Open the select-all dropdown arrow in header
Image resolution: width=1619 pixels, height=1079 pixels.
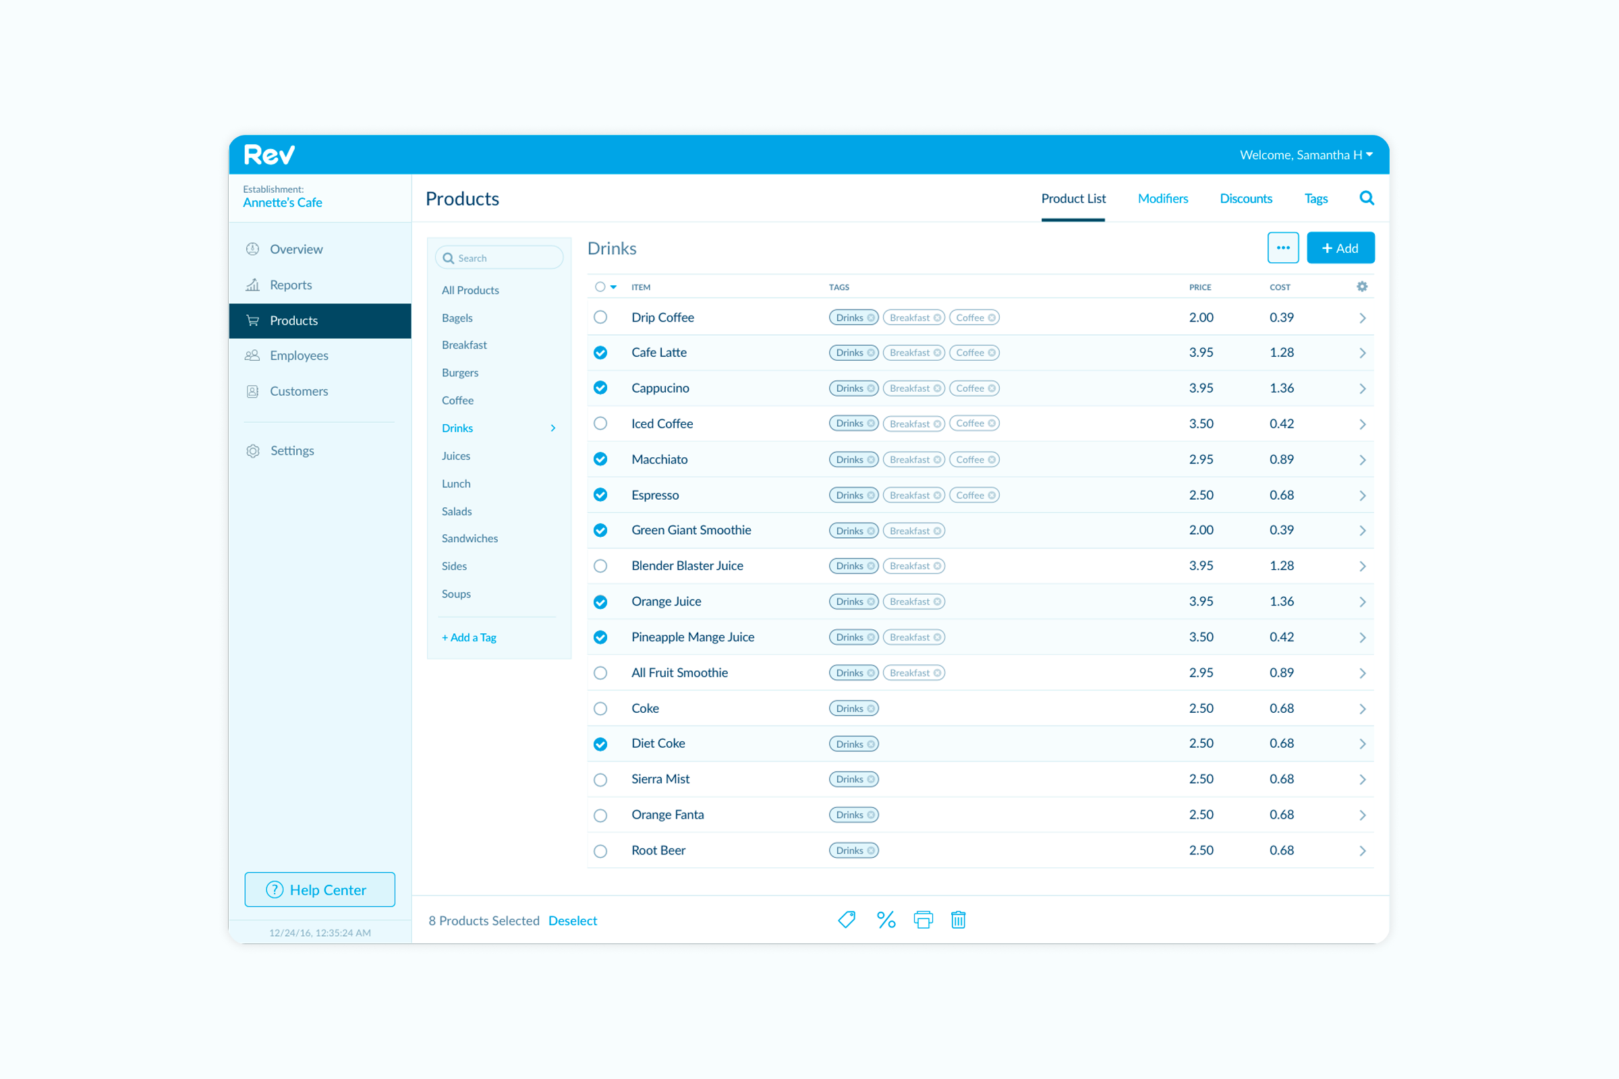(613, 287)
